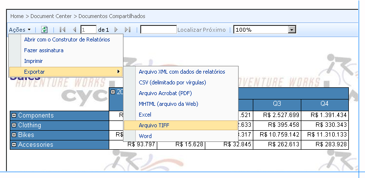Open the Ações dropdown menu
Screen dimensions: 365x178
click(x=20, y=30)
